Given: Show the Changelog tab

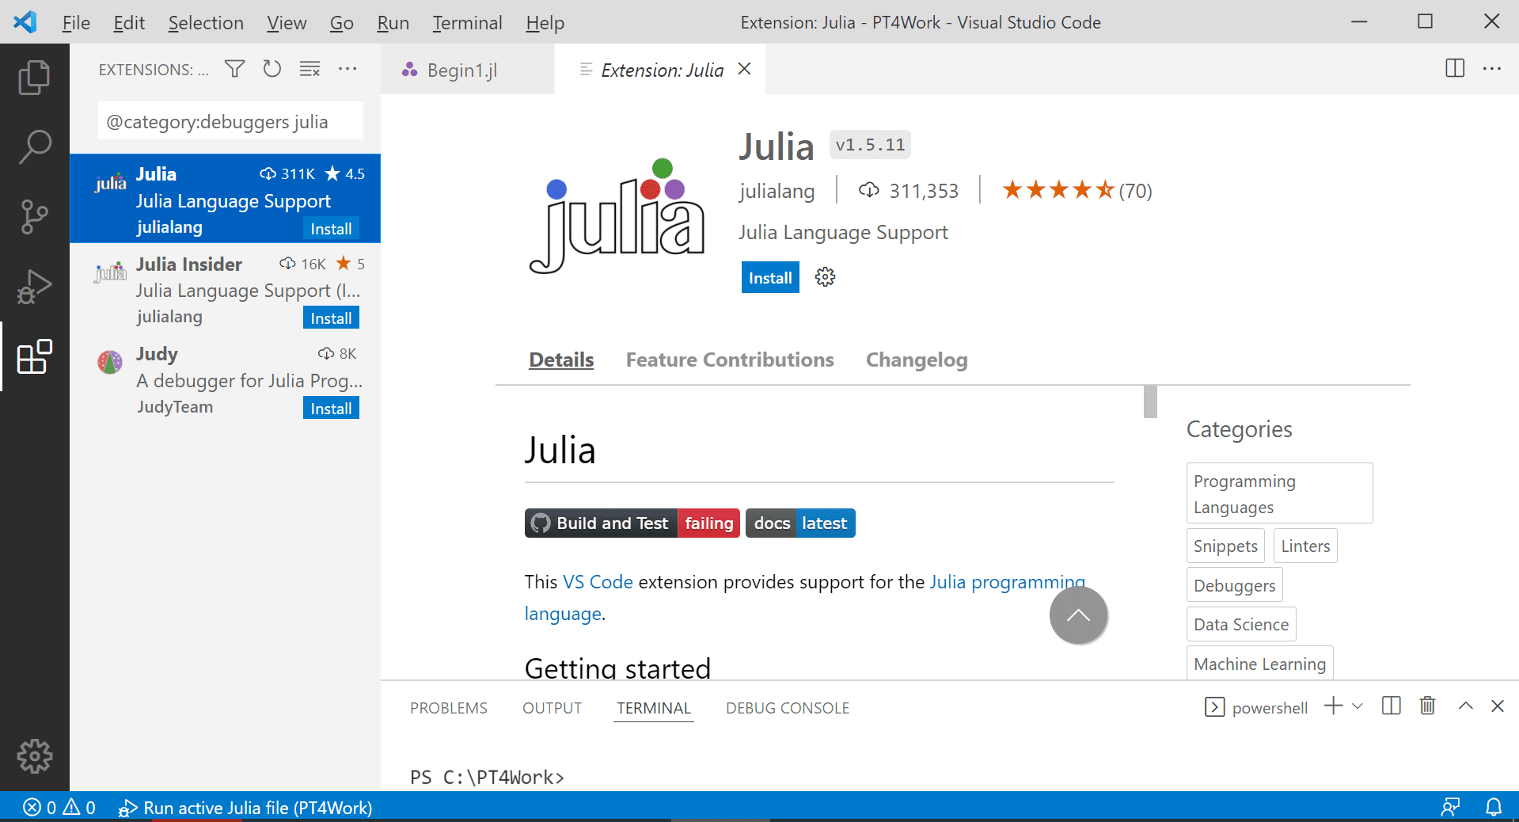Looking at the screenshot, I should point(917,360).
